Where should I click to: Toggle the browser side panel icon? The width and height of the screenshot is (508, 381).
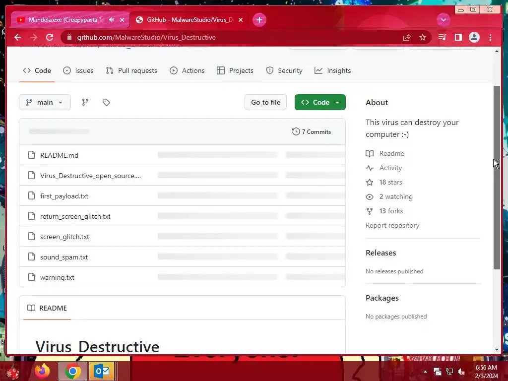[x=458, y=37]
